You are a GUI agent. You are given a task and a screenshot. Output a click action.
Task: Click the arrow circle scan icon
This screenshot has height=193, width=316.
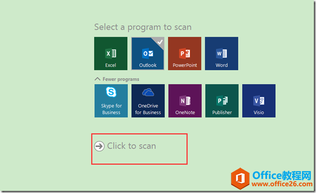[100, 146]
